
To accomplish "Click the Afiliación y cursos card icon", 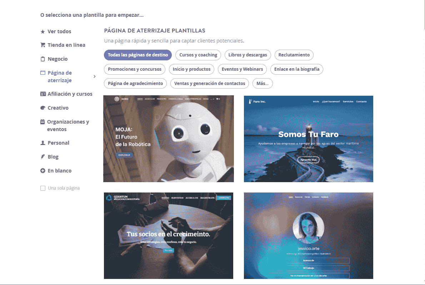I will point(43,94).
